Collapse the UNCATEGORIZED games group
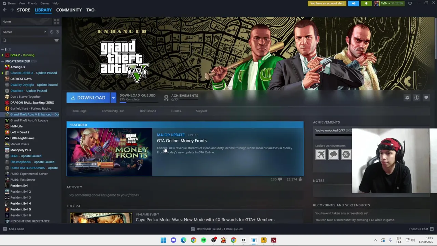This screenshot has width=437, height=246. (x=2, y=61)
